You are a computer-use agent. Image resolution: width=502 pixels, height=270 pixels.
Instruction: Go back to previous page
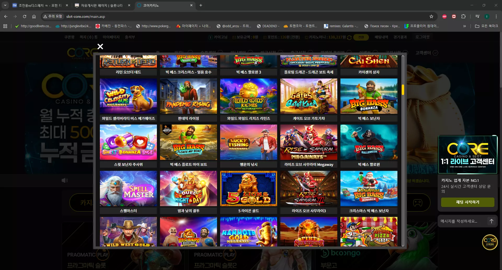(6, 16)
